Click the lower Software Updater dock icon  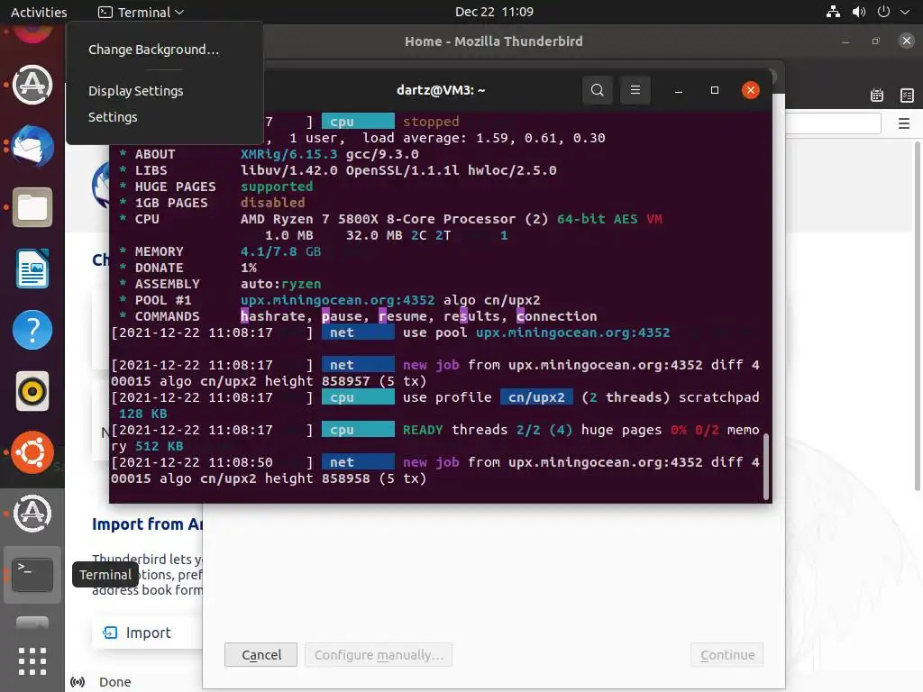(32, 514)
